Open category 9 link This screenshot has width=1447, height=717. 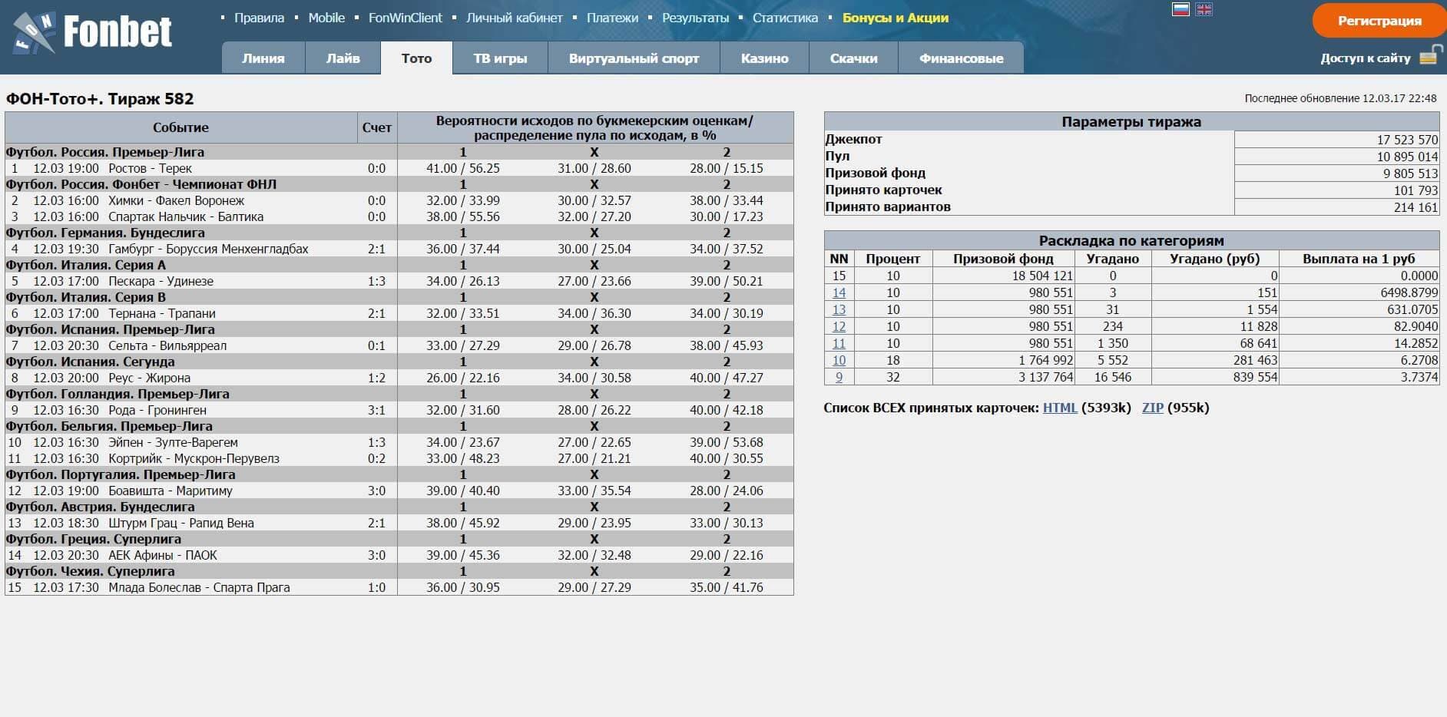click(x=839, y=377)
